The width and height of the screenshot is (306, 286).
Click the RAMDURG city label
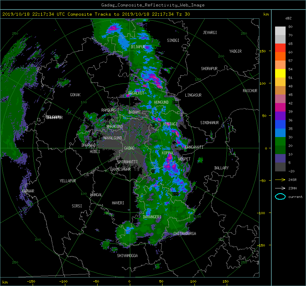click(x=108, y=110)
